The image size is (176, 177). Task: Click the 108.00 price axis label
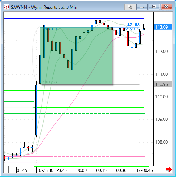[162, 142]
